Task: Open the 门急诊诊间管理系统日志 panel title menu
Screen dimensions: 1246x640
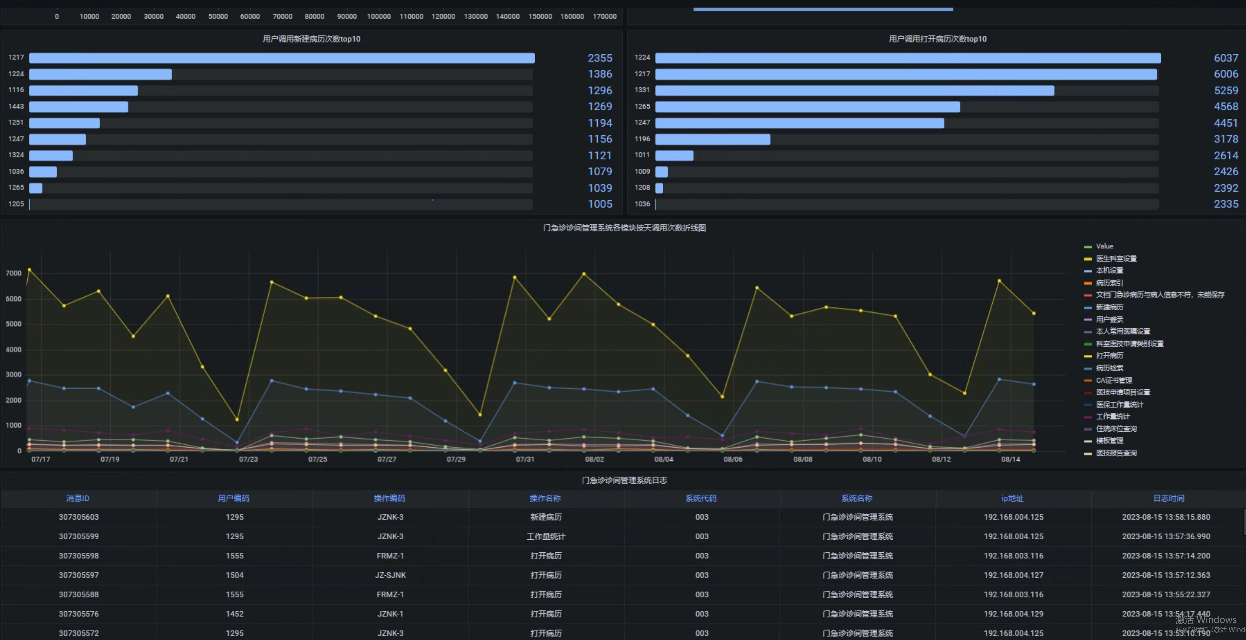Action: click(x=624, y=480)
